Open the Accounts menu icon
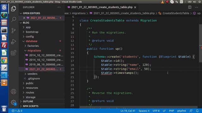This screenshot has height=113, width=202. (x=13, y=91)
